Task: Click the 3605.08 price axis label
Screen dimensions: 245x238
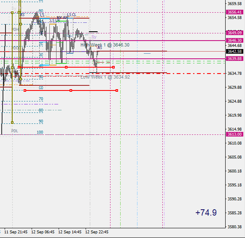Action: point(235,157)
